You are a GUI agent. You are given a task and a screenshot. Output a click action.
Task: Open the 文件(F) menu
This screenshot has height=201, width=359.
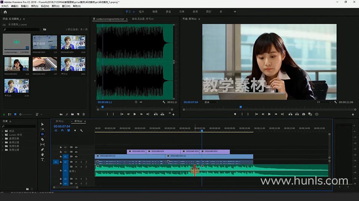click(x=5, y=6)
